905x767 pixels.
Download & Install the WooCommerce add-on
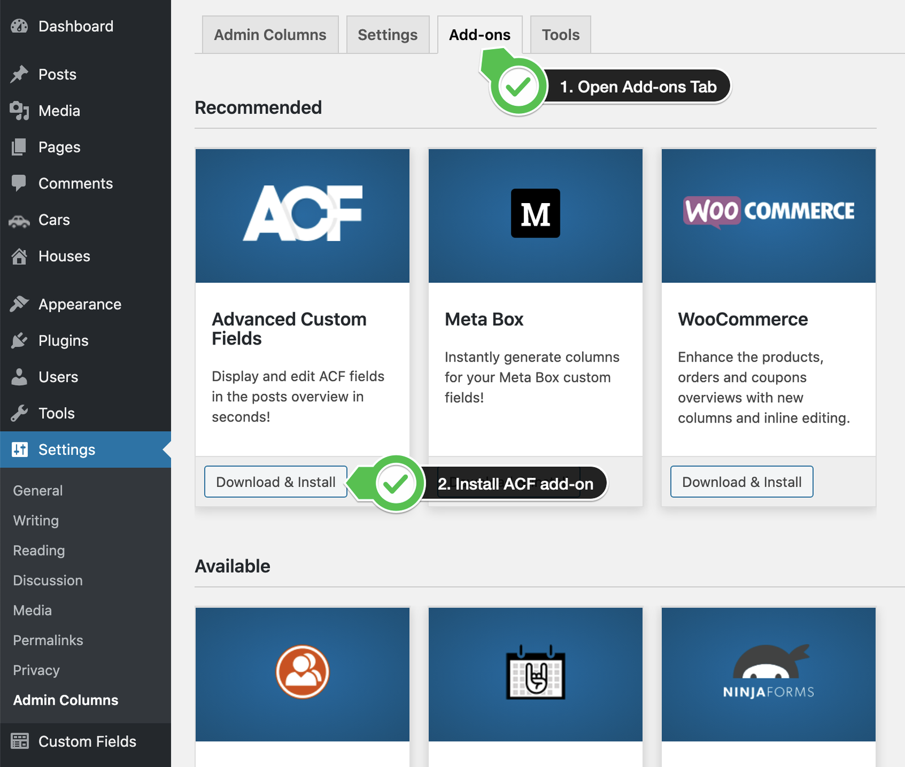point(742,482)
